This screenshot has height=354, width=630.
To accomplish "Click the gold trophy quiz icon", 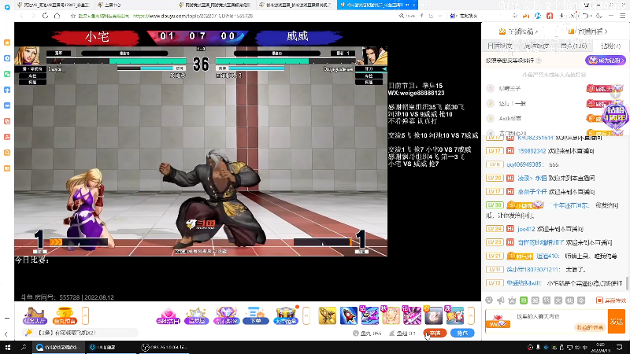I will pos(65,316).
